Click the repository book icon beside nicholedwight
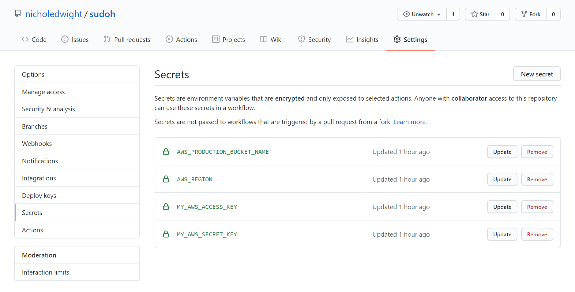The image size is (575, 292). 18,14
